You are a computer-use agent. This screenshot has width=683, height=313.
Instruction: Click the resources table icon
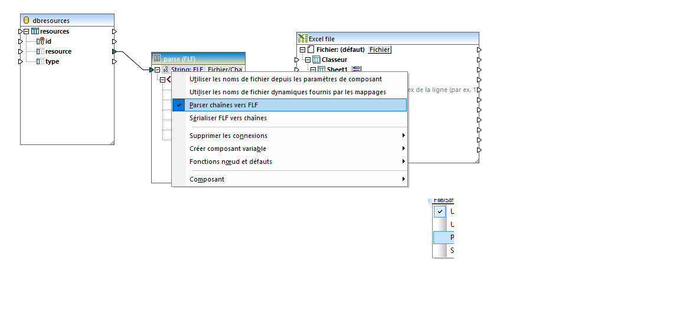pyautogui.click(x=35, y=31)
